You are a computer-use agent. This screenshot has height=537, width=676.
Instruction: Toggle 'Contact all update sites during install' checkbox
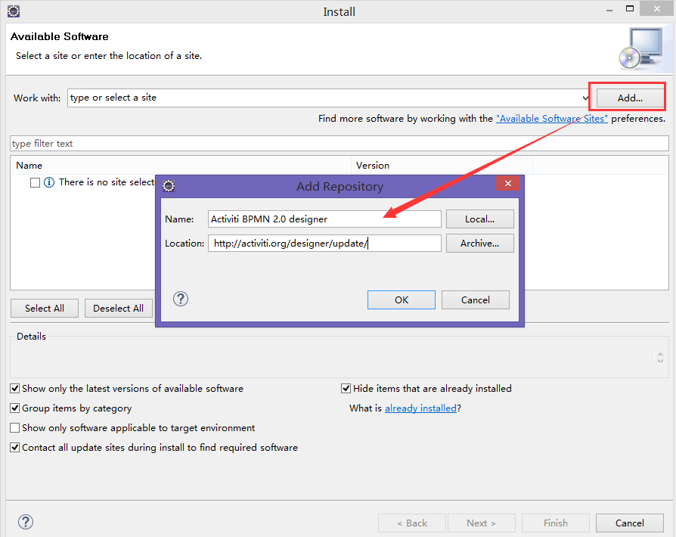[15, 448]
